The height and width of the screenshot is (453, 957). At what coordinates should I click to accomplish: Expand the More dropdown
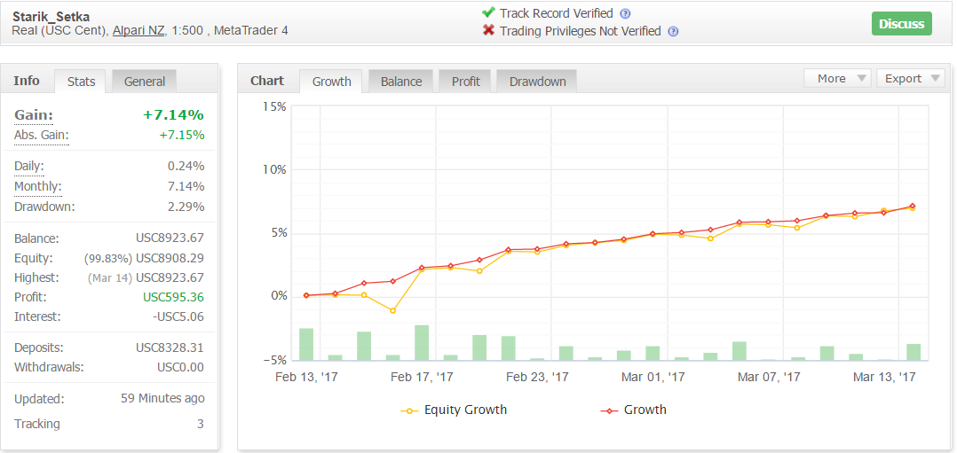(838, 79)
